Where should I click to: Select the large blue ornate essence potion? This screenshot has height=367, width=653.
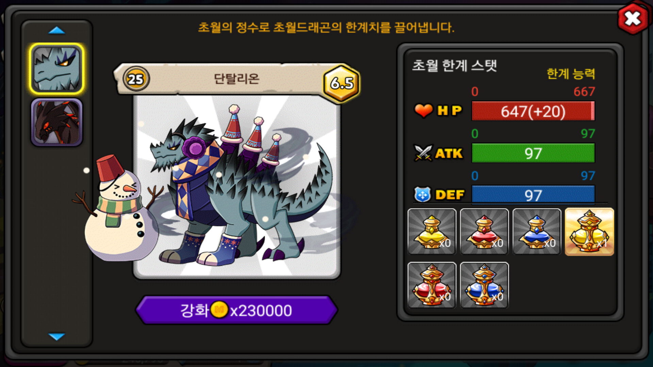click(484, 285)
